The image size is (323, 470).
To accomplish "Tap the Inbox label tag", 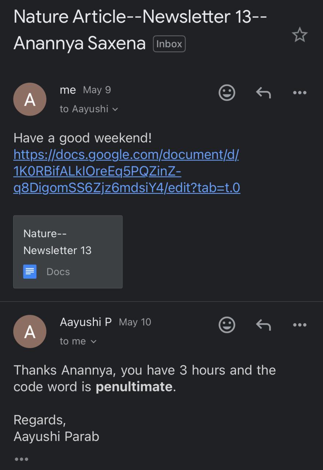I will click(169, 44).
